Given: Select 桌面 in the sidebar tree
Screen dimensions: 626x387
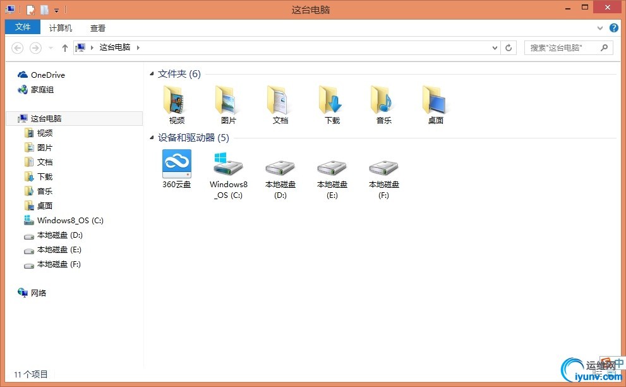Looking at the screenshot, I should pos(39,206).
